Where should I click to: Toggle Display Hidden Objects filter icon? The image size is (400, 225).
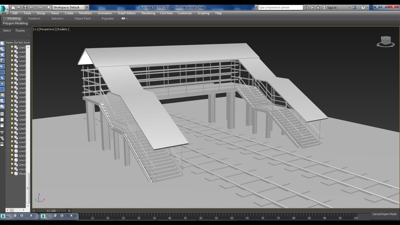(x=2, y=107)
